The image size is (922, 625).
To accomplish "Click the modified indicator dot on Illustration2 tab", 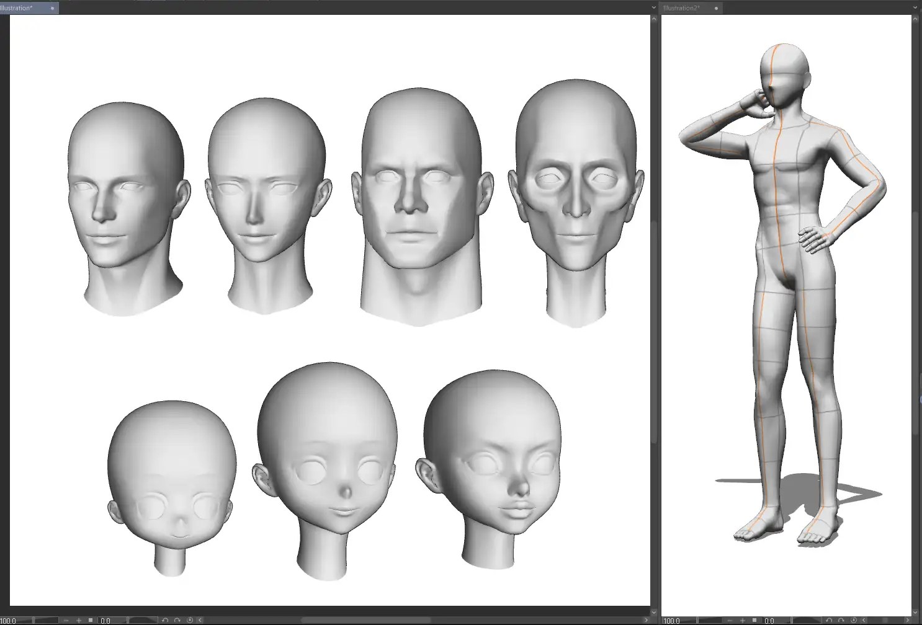I will [x=716, y=8].
